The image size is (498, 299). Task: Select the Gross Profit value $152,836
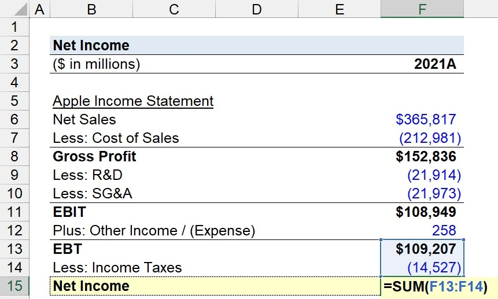[x=426, y=157]
